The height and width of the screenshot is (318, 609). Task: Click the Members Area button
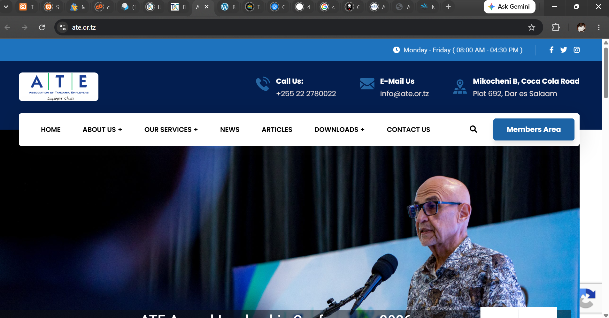click(534, 129)
